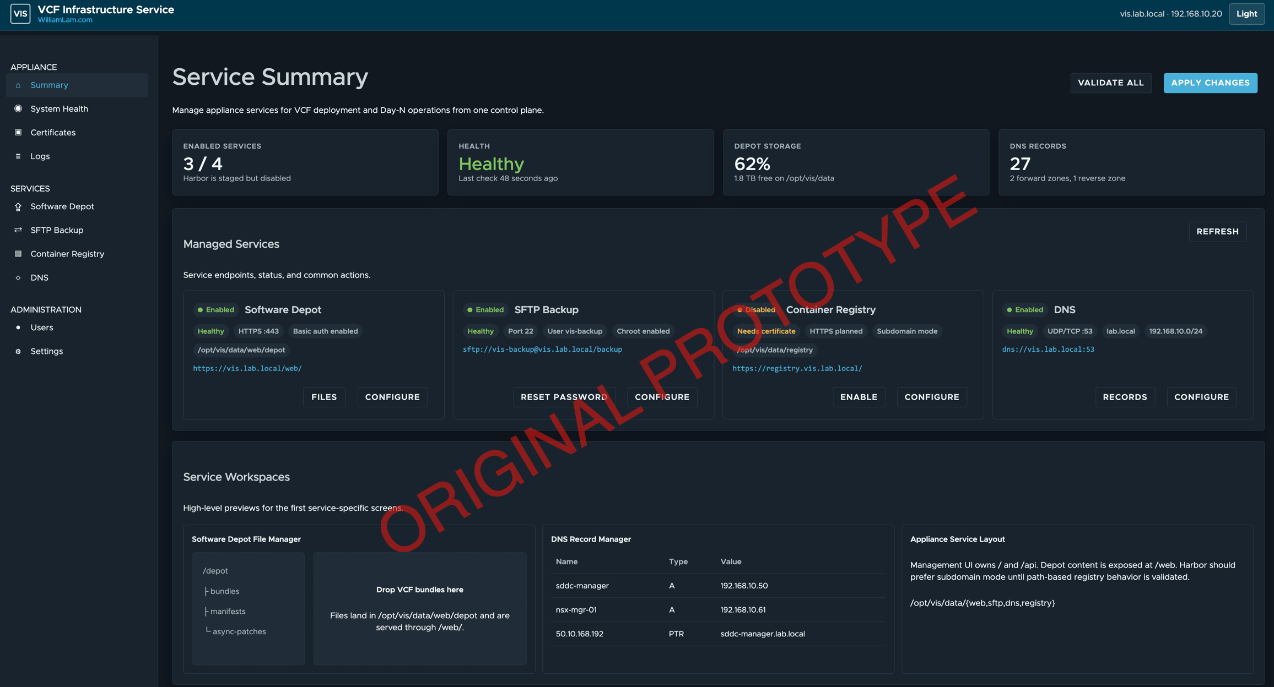
Task: Open the registry.vis.lab.local link
Action: (797, 368)
